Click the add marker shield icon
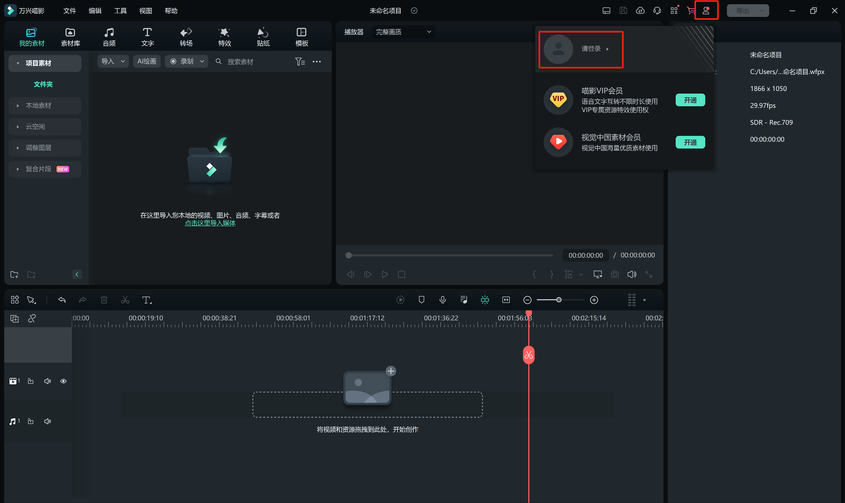Viewport: 845px width, 503px height. click(421, 300)
